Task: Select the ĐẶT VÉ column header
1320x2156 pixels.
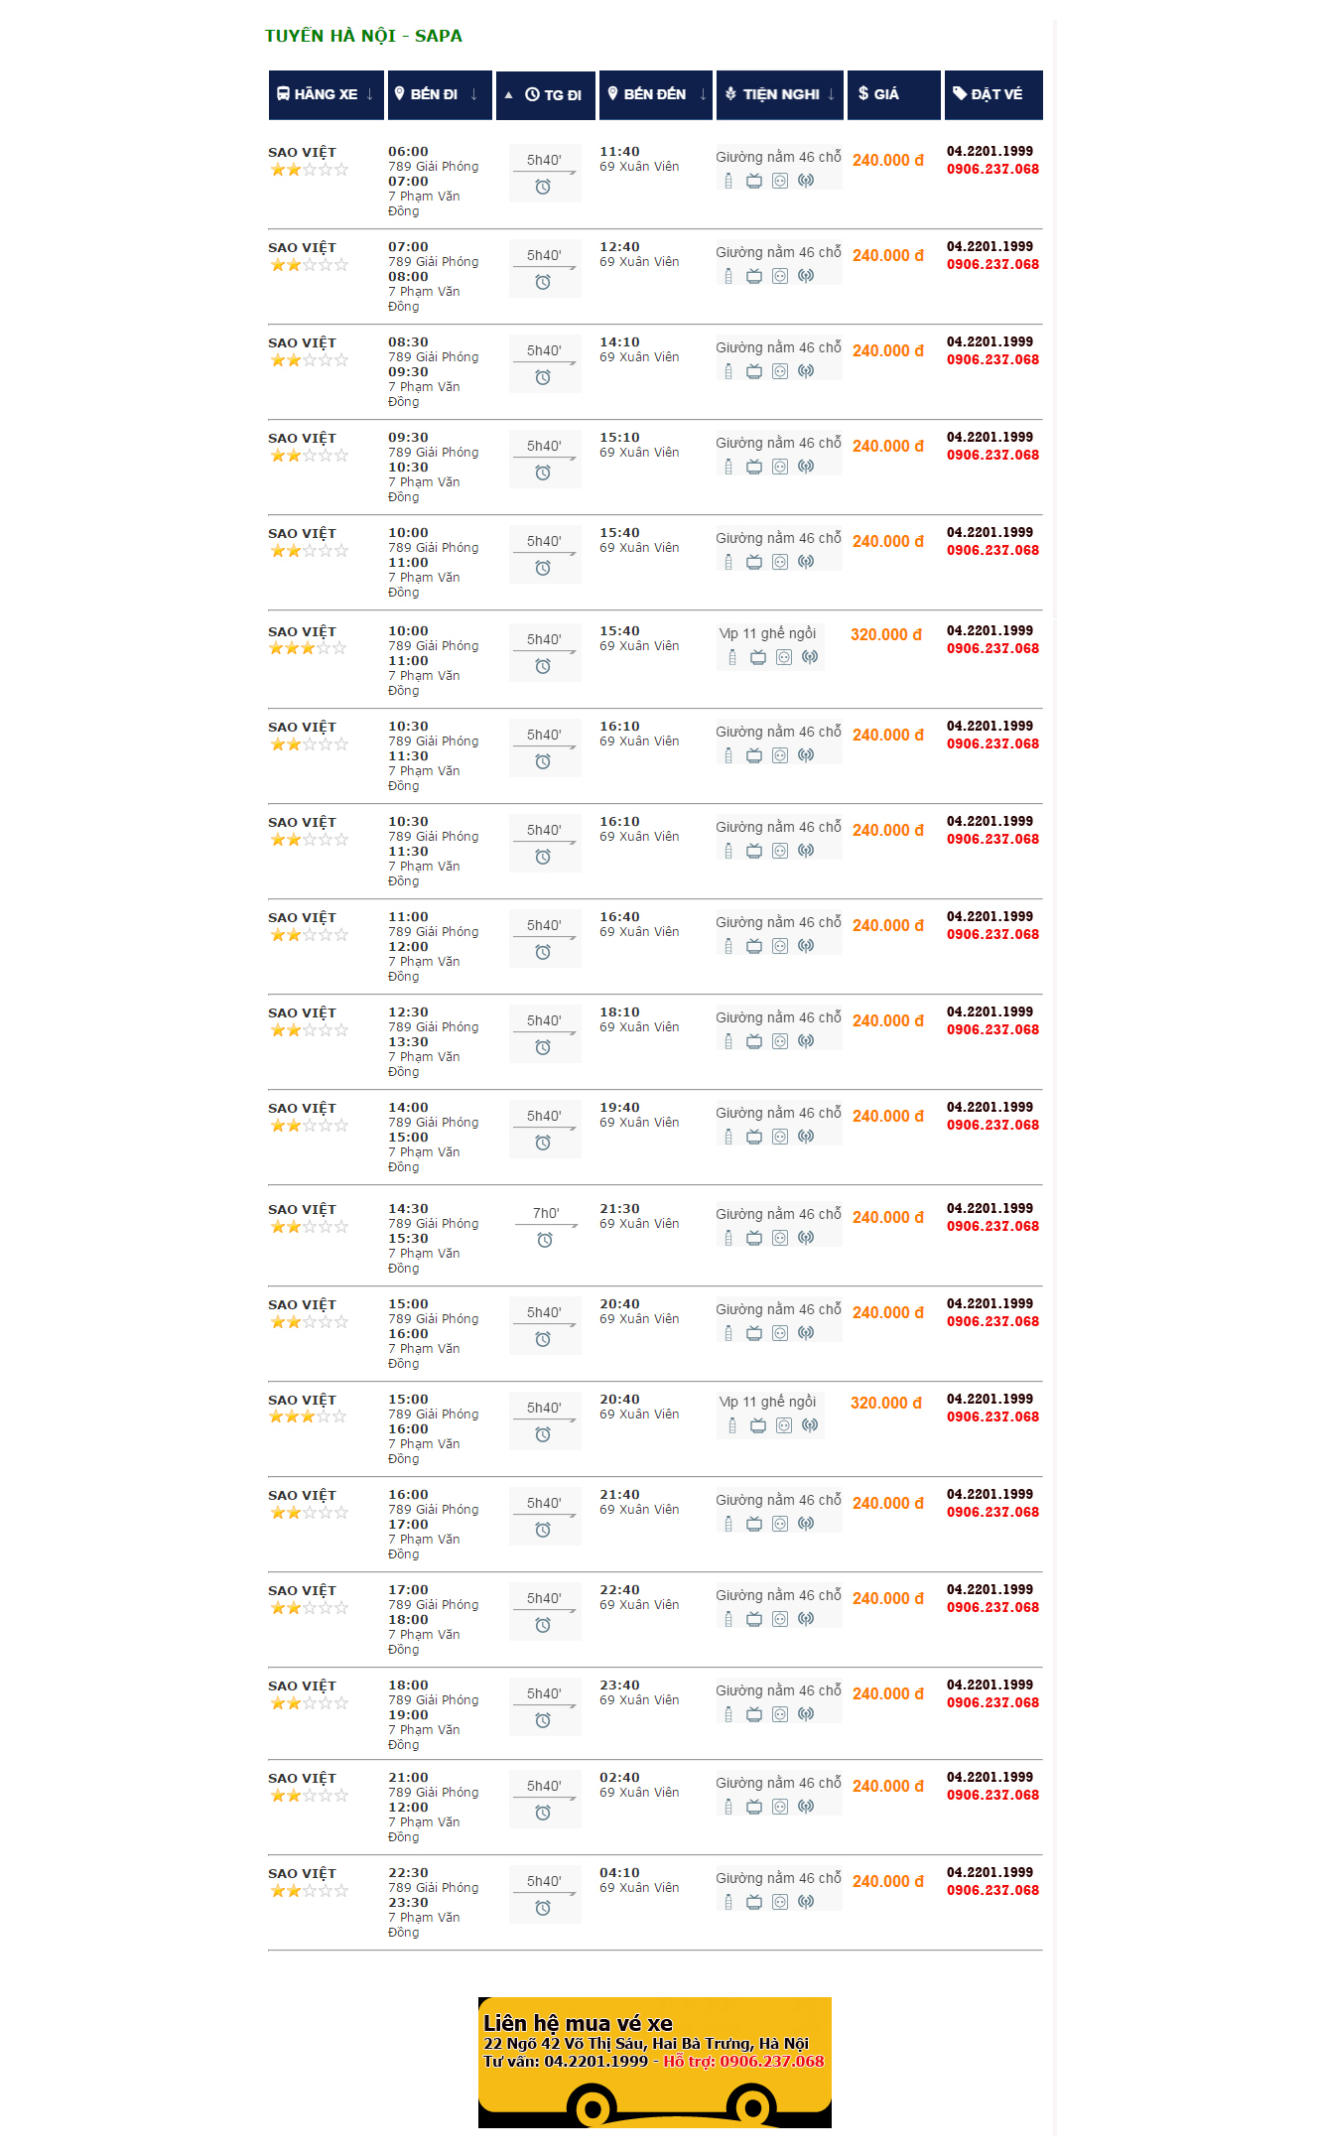Action: pyautogui.click(x=989, y=94)
